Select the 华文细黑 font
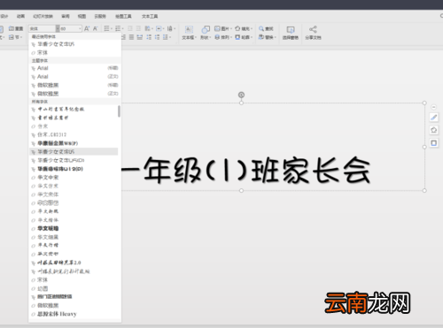Viewport: 443px width, 328px height. click(x=74, y=237)
